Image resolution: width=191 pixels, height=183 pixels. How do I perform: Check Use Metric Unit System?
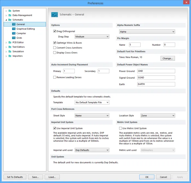click(121, 128)
